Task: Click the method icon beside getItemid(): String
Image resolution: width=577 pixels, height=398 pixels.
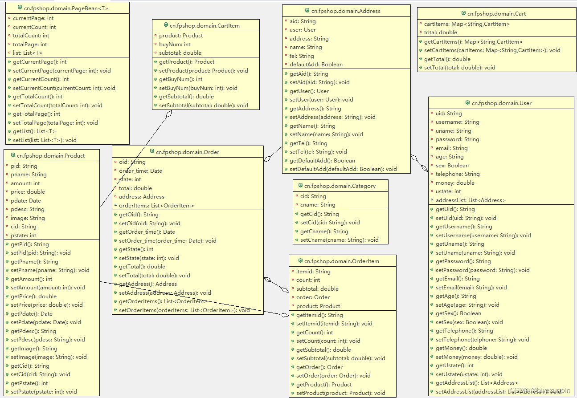Action: tap(293, 315)
